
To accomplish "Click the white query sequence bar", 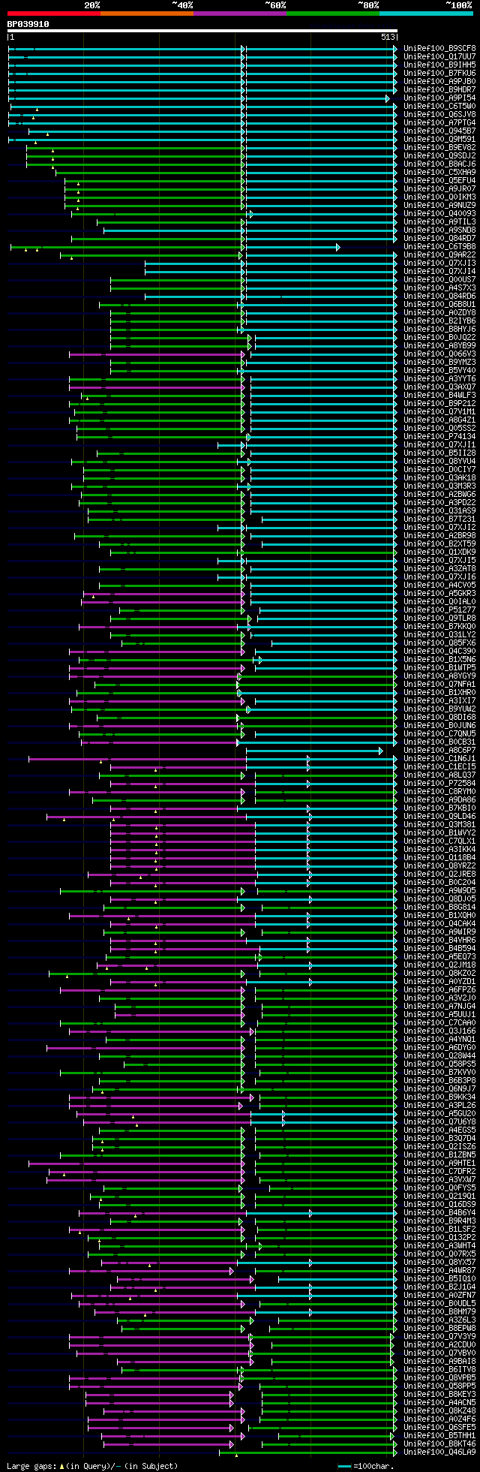I will [202, 31].
